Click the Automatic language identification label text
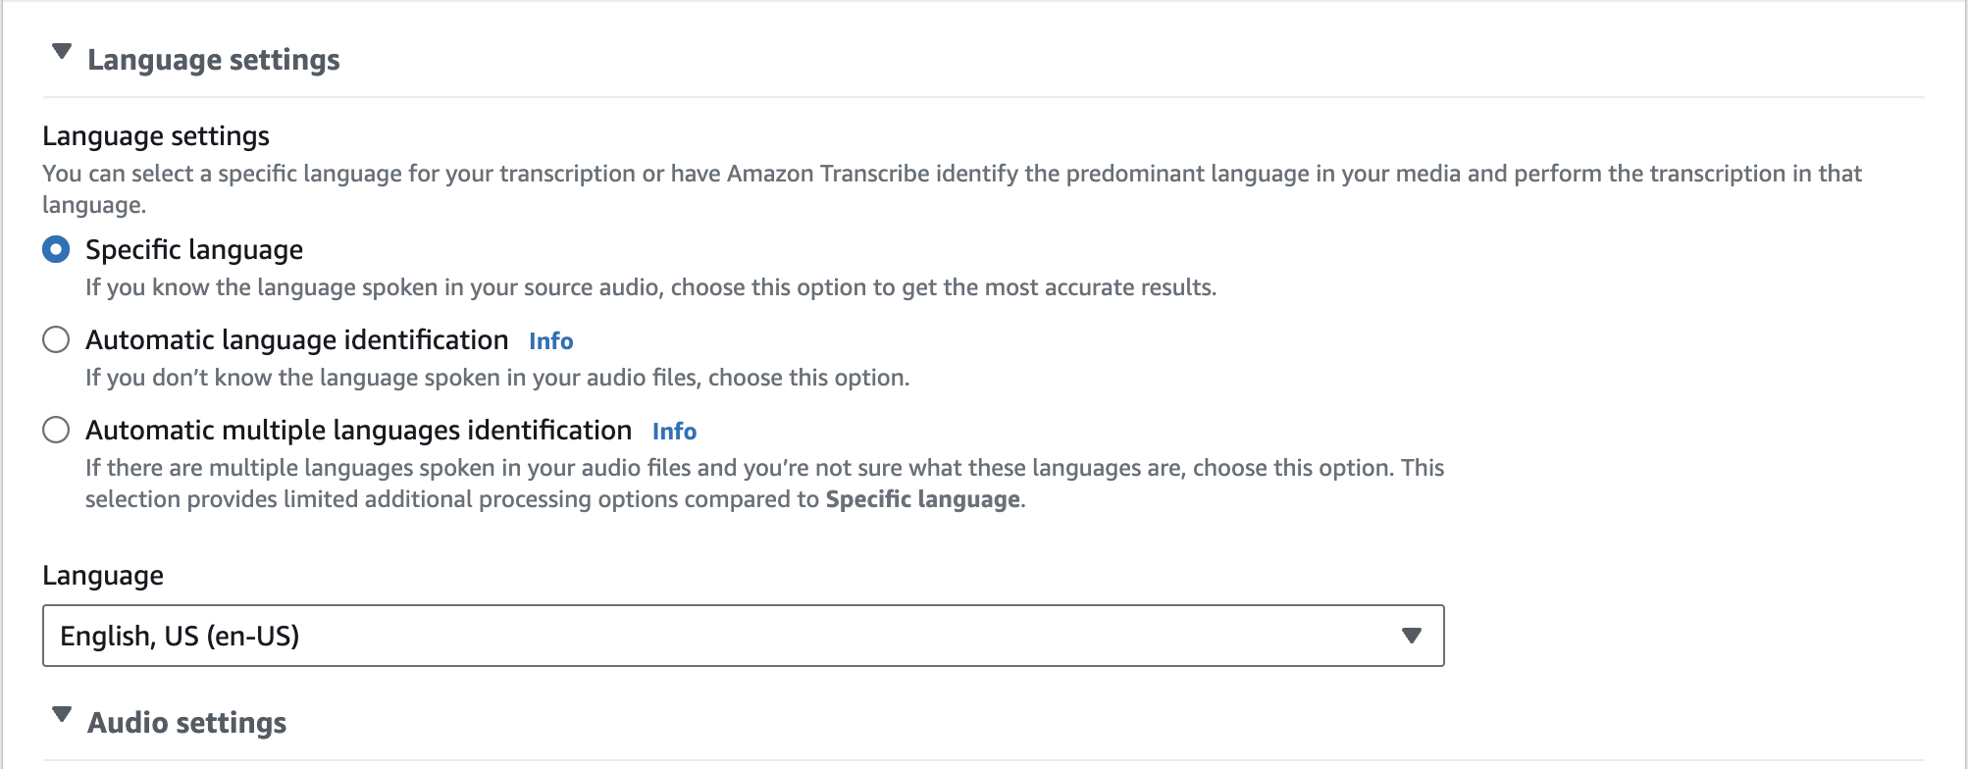Screen dimensions: 1968x769 tap(296, 340)
